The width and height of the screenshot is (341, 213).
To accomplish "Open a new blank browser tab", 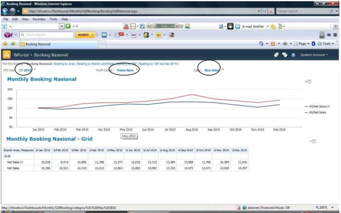I will click(x=102, y=44).
